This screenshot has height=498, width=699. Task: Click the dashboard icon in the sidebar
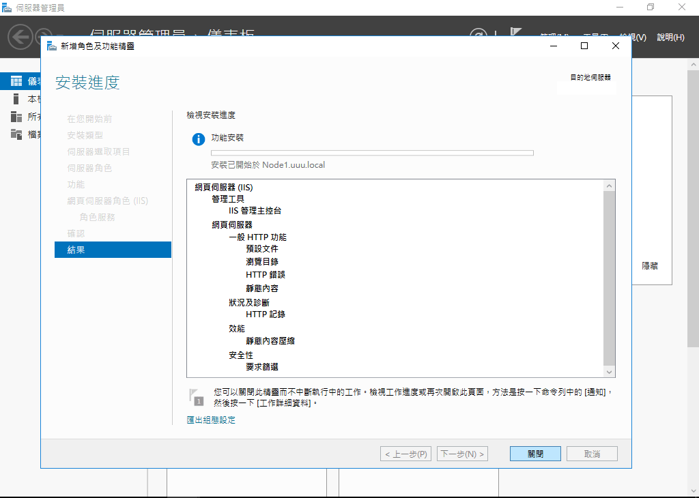pyautogui.click(x=15, y=79)
